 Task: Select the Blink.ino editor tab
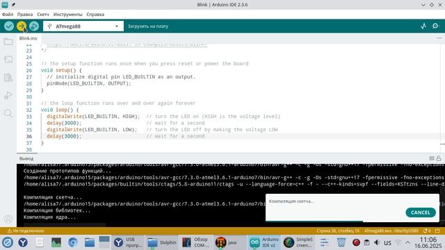[28, 38]
